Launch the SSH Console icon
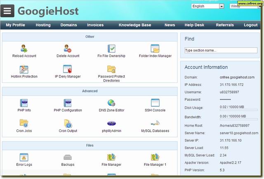Viewport: 264px width, 179px height. [155, 103]
